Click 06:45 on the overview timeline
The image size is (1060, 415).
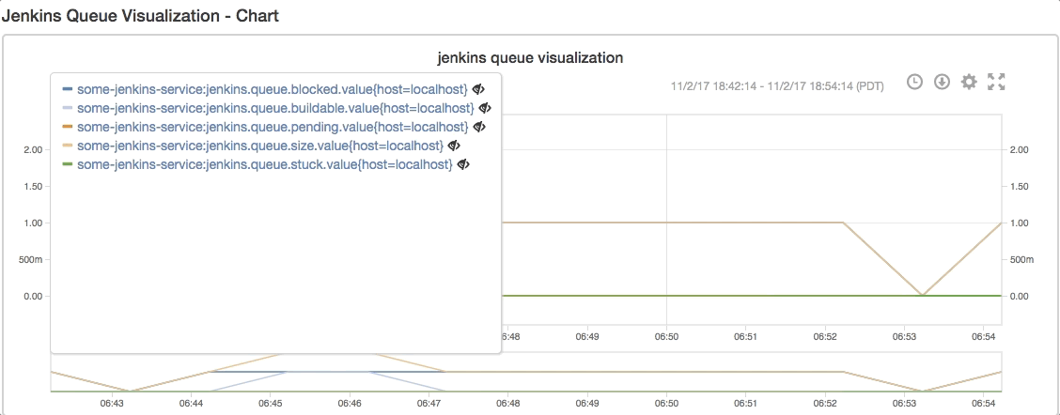point(270,404)
